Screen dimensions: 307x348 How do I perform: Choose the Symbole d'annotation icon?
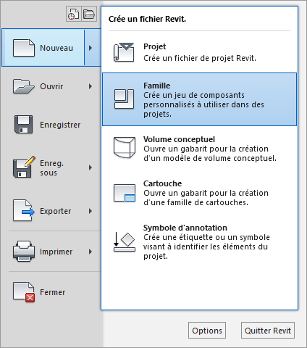tap(125, 242)
